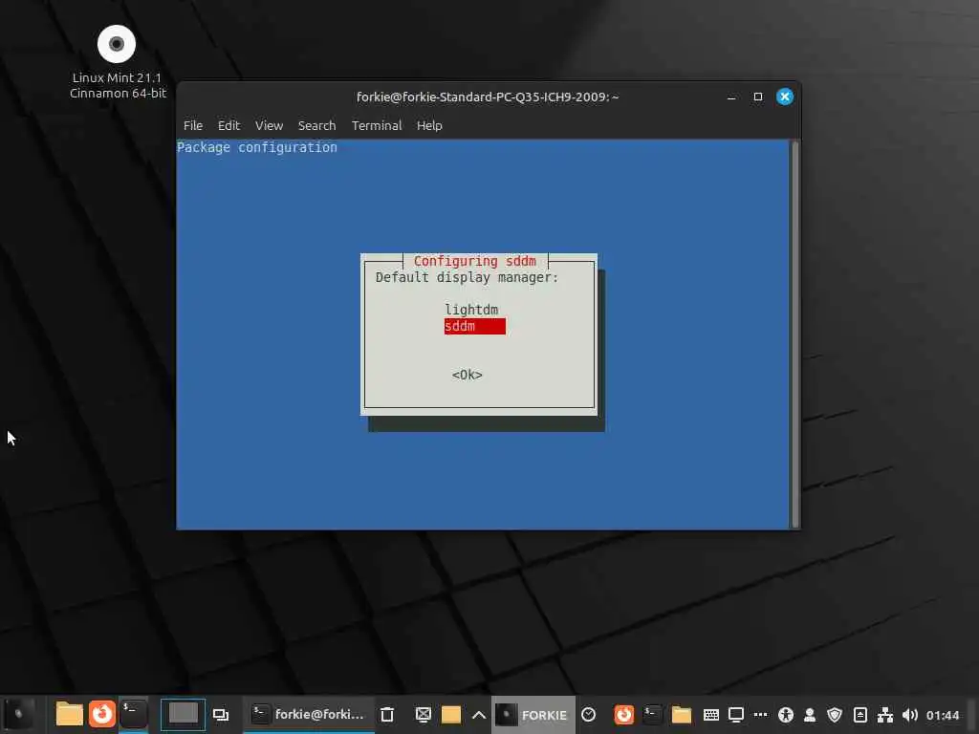
Task: Select the workspace switcher thumbnail
Action: pyautogui.click(x=183, y=714)
